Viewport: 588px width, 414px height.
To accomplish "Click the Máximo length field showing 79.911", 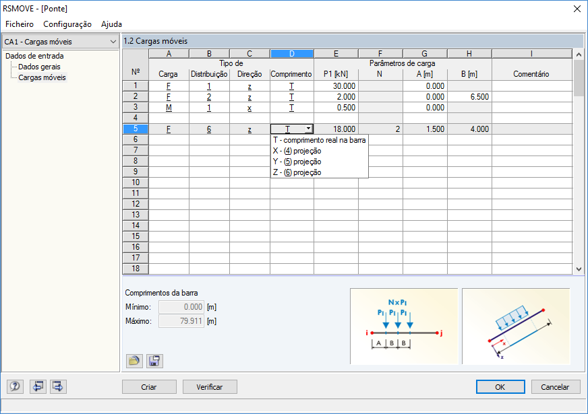I will click(x=181, y=321).
